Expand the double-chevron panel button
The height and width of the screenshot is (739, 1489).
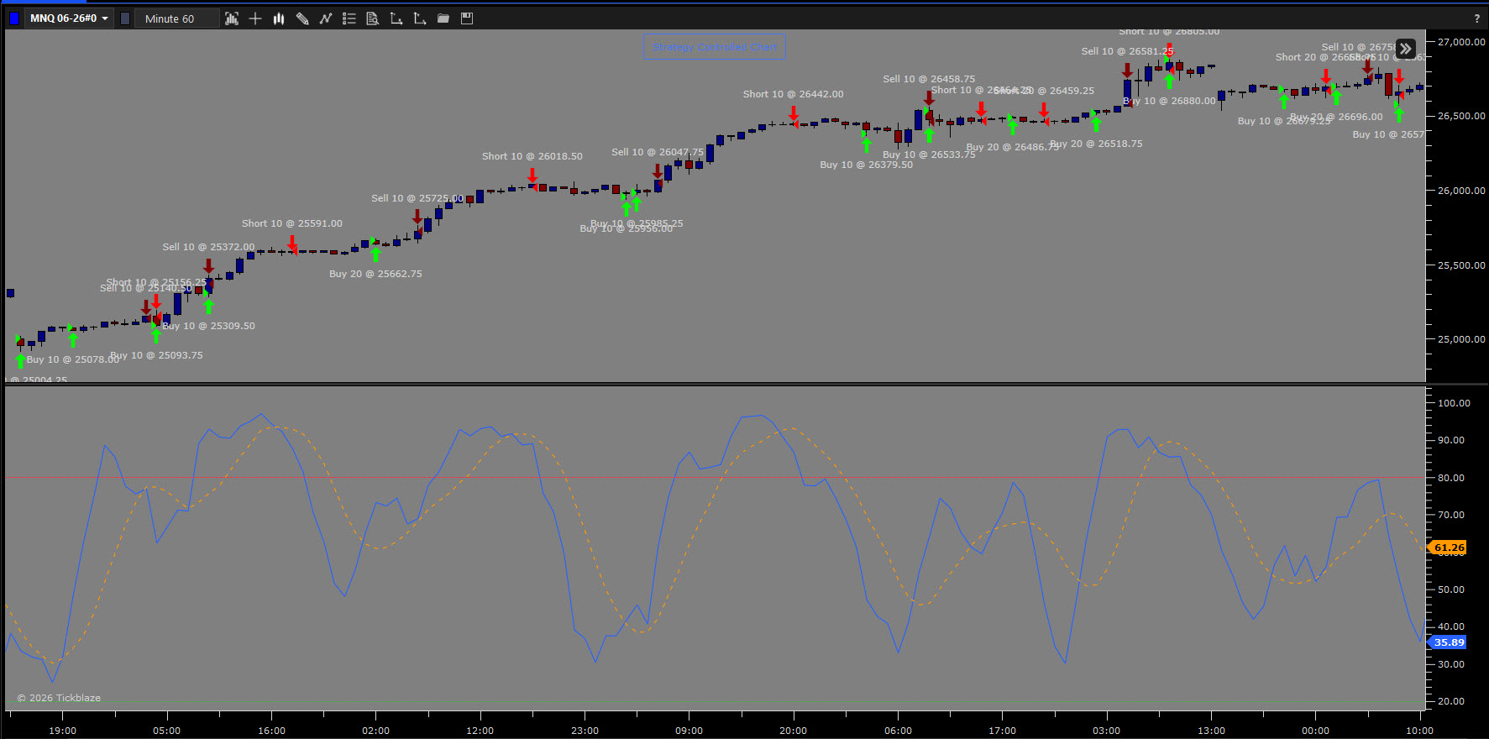pyautogui.click(x=1406, y=49)
